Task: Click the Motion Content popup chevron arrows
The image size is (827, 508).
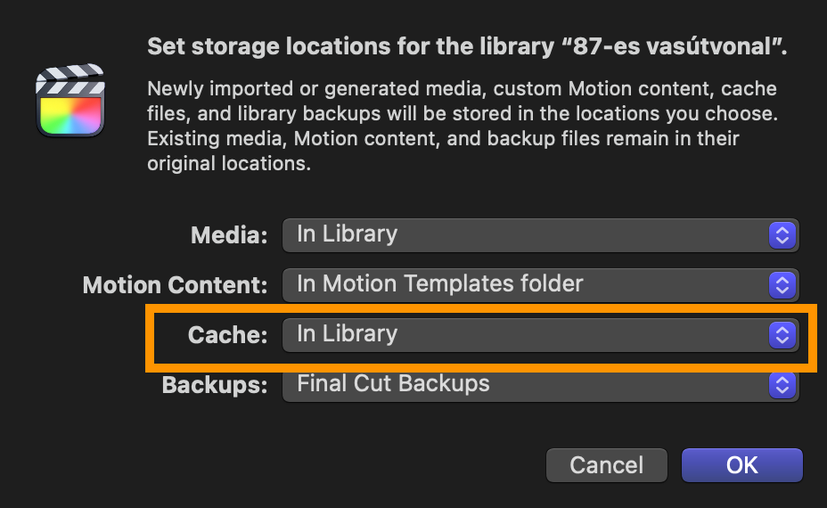Action: point(782,285)
